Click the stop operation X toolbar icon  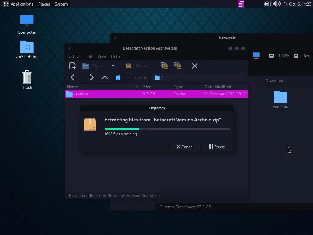pos(195,66)
